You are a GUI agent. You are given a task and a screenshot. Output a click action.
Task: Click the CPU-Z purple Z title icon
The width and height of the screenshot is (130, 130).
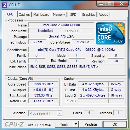pyautogui.click(x=5, y=5)
